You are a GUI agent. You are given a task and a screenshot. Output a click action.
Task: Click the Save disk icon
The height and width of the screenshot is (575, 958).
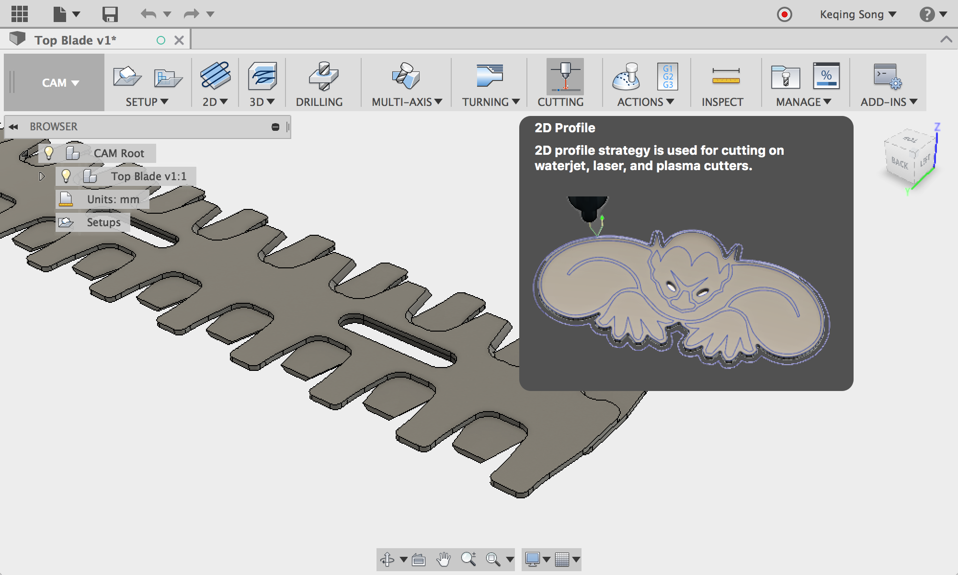click(x=110, y=14)
